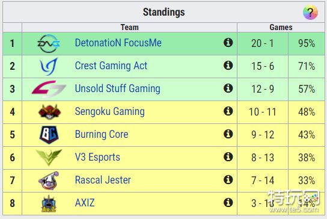
Task: Open the Sengoku Gaming team link
Action: pyautogui.click(x=109, y=111)
